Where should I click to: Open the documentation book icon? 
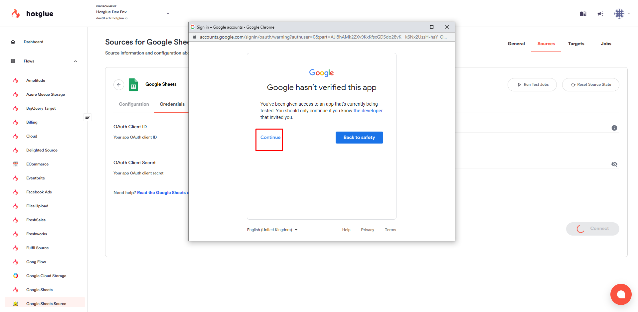(x=583, y=14)
